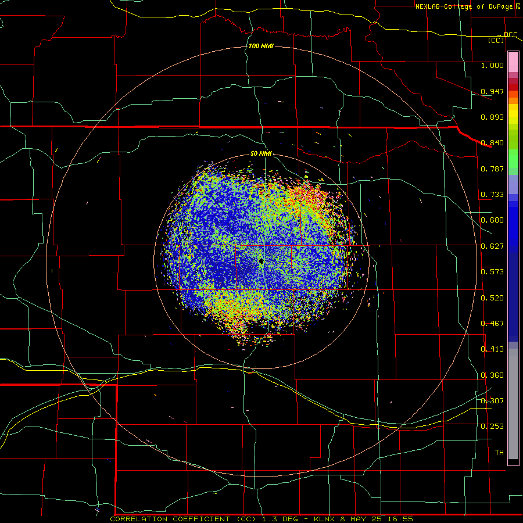Viewport: 523px width, 523px height.
Task: Click the KLNX station identifier
Action: tap(325, 519)
